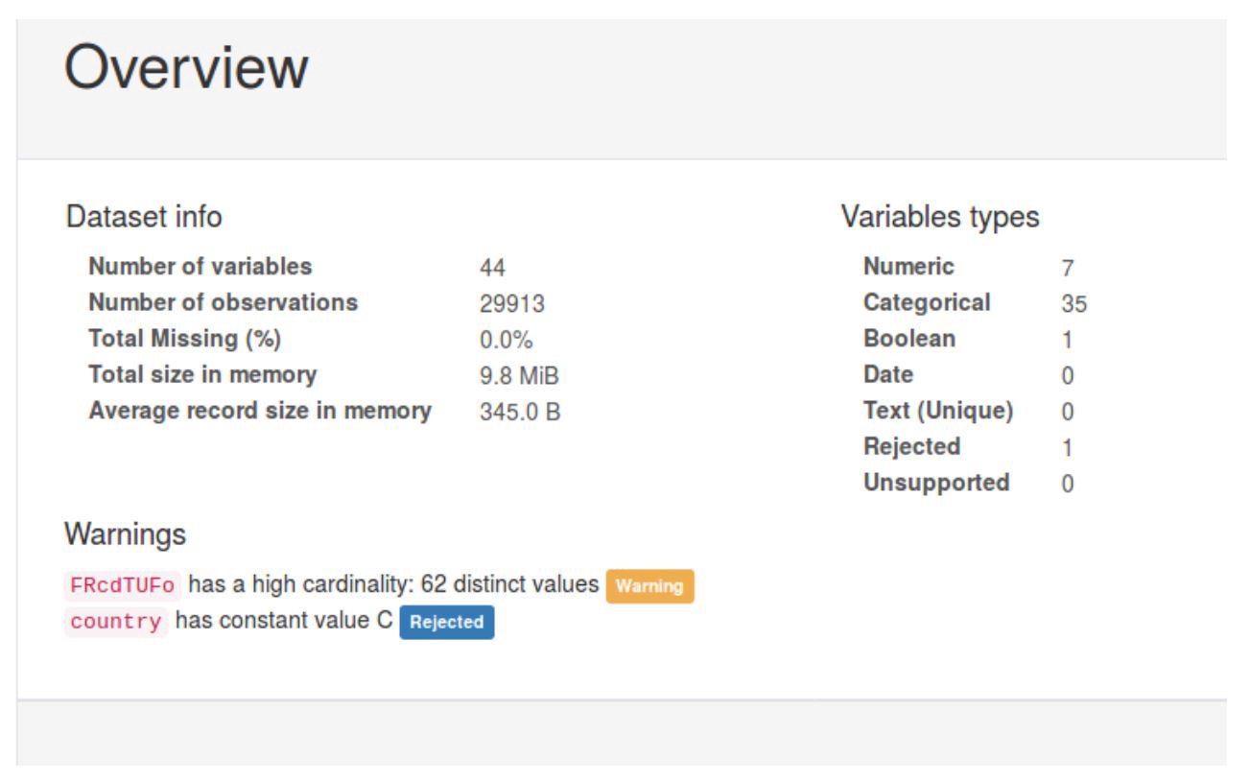Screen dimensions: 1250x782
Task: Click the Unsupported variable type label
Action: [935, 483]
